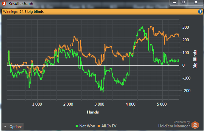Screen dimensions: 204x131
Task: Click the 0 big blinds axis label
Action: click(x=183, y=65)
